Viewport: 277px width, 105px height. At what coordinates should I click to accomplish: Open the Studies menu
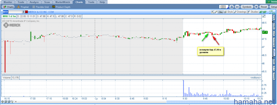point(253,12)
